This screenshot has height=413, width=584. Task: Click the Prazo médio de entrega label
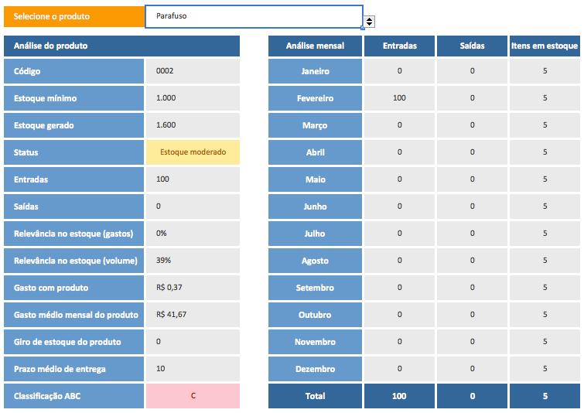click(73, 369)
